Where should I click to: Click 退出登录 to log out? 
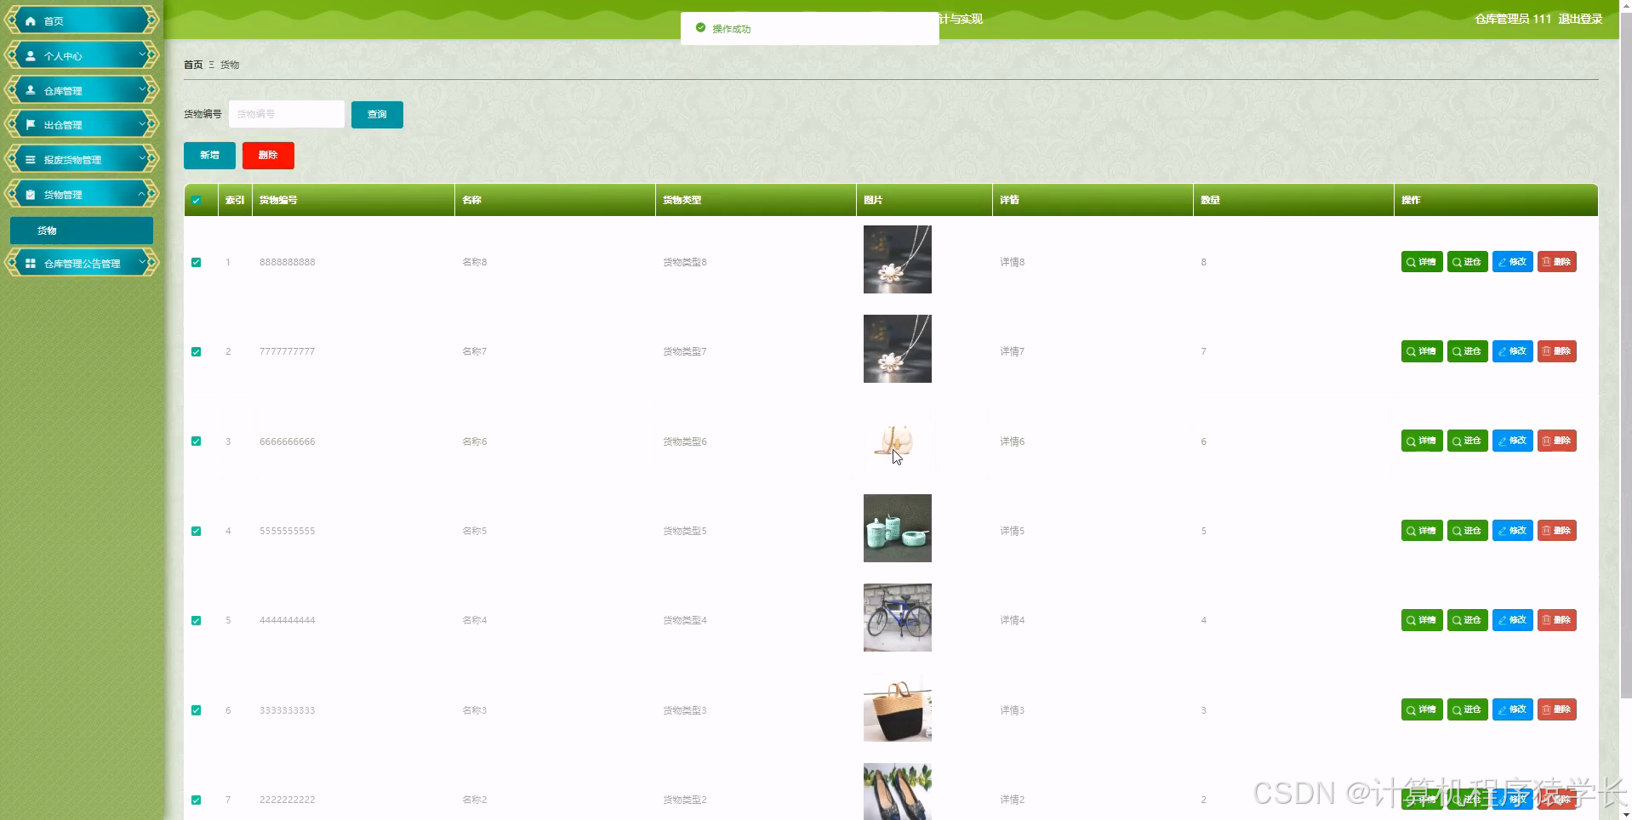(1580, 19)
